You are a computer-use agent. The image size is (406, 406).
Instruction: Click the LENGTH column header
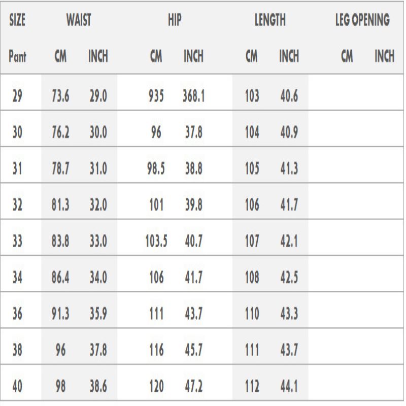pyautogui.click(x=270, y=21)
